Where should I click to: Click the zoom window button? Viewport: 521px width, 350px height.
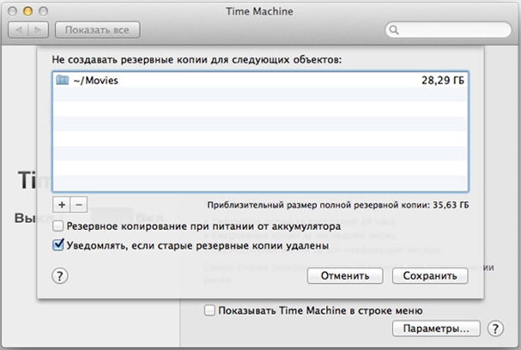(43, 11)
